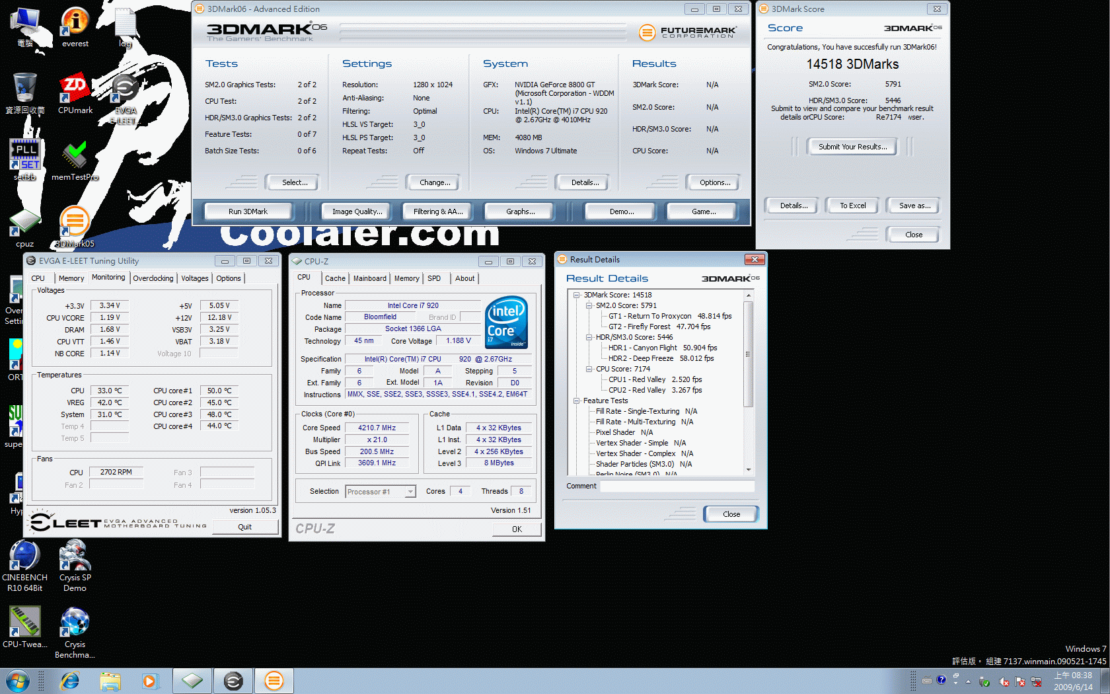Screen dimensions: 1110x694
Task: Open the Crysis SP Demo icon
Action: point(75,566)
